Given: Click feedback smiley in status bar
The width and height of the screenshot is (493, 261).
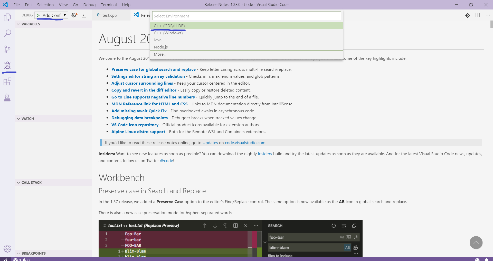Looking at the screenshot, I should pos(477,259).
